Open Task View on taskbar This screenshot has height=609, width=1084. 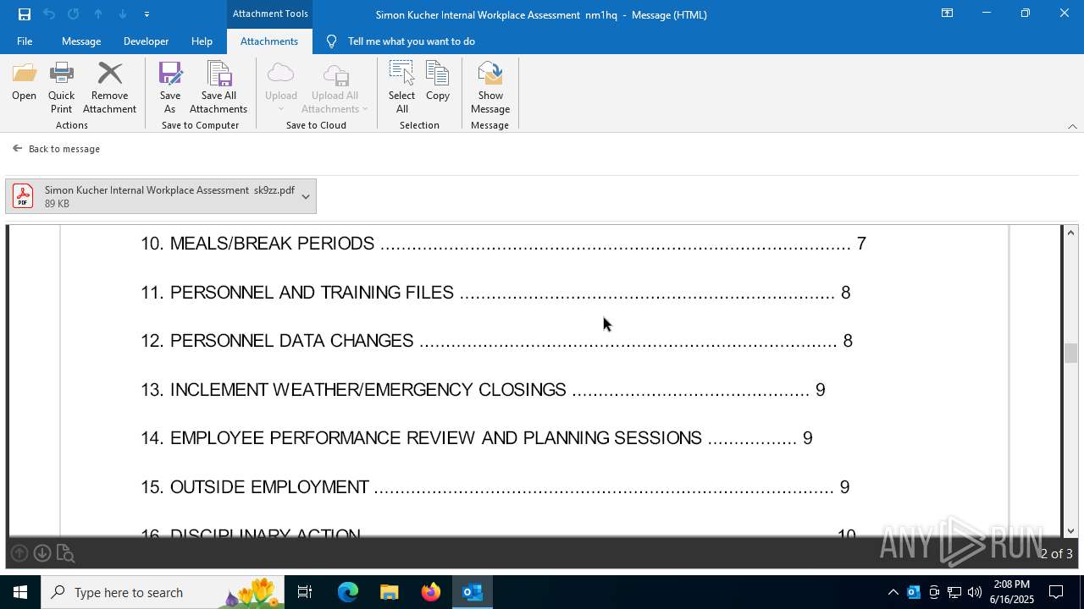305,592
